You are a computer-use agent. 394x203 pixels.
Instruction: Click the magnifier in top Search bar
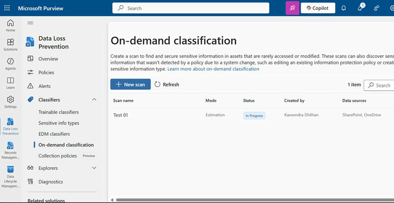121,8
